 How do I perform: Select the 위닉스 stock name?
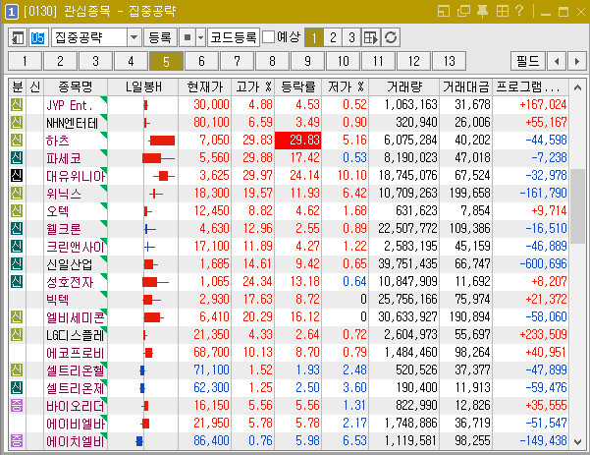[64, 194]
